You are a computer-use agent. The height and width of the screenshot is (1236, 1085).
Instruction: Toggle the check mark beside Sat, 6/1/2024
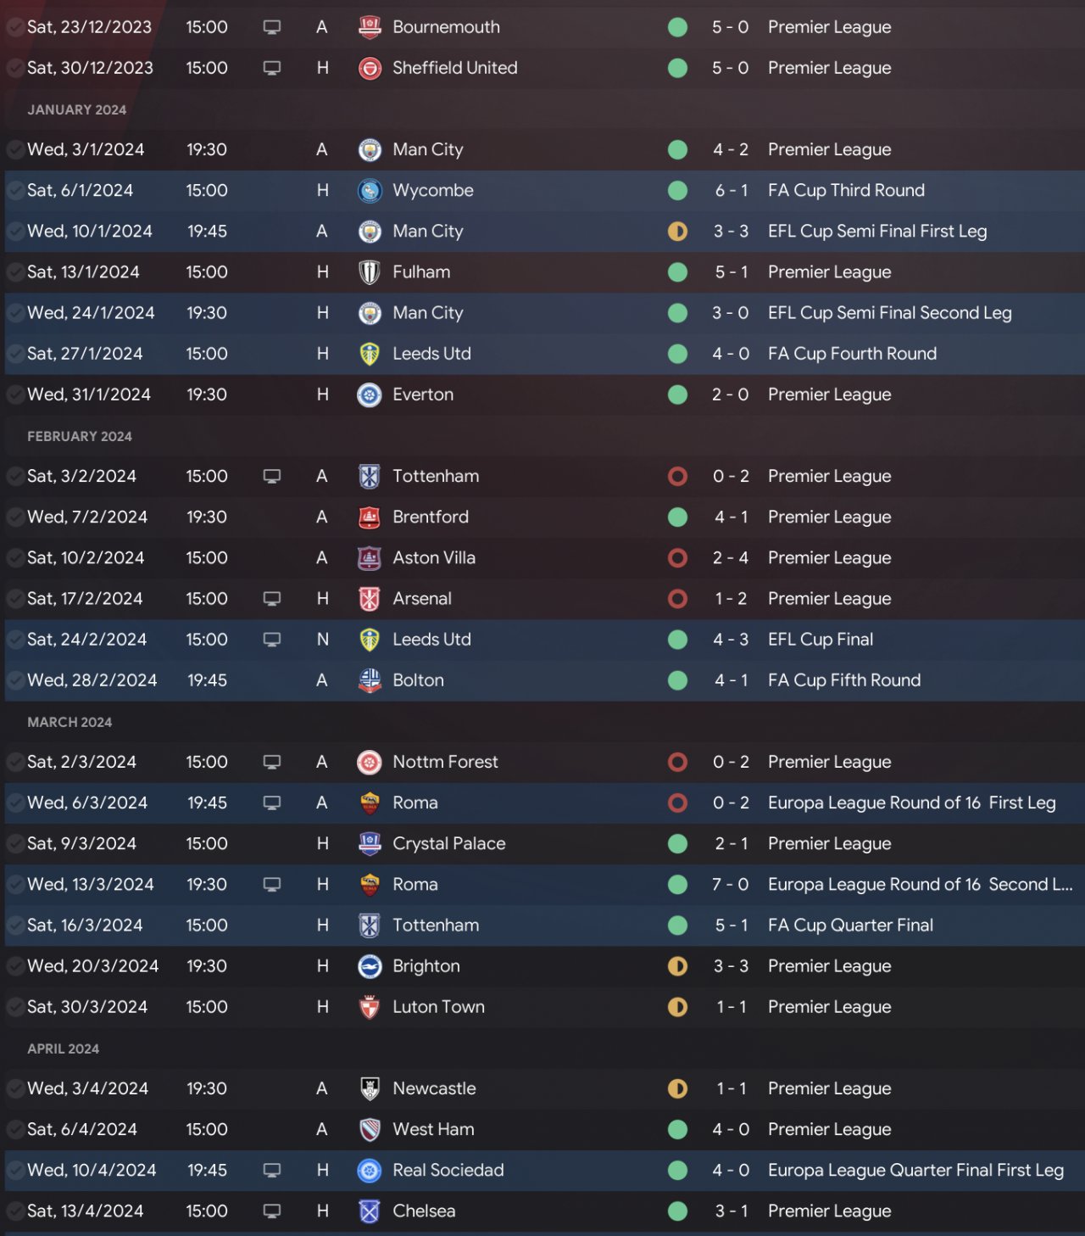(x=14, y=191)
